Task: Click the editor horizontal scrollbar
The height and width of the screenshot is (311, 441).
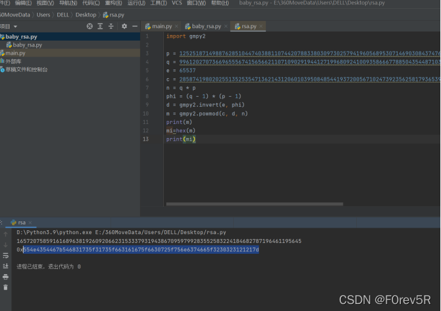Action: pos(254,204)
